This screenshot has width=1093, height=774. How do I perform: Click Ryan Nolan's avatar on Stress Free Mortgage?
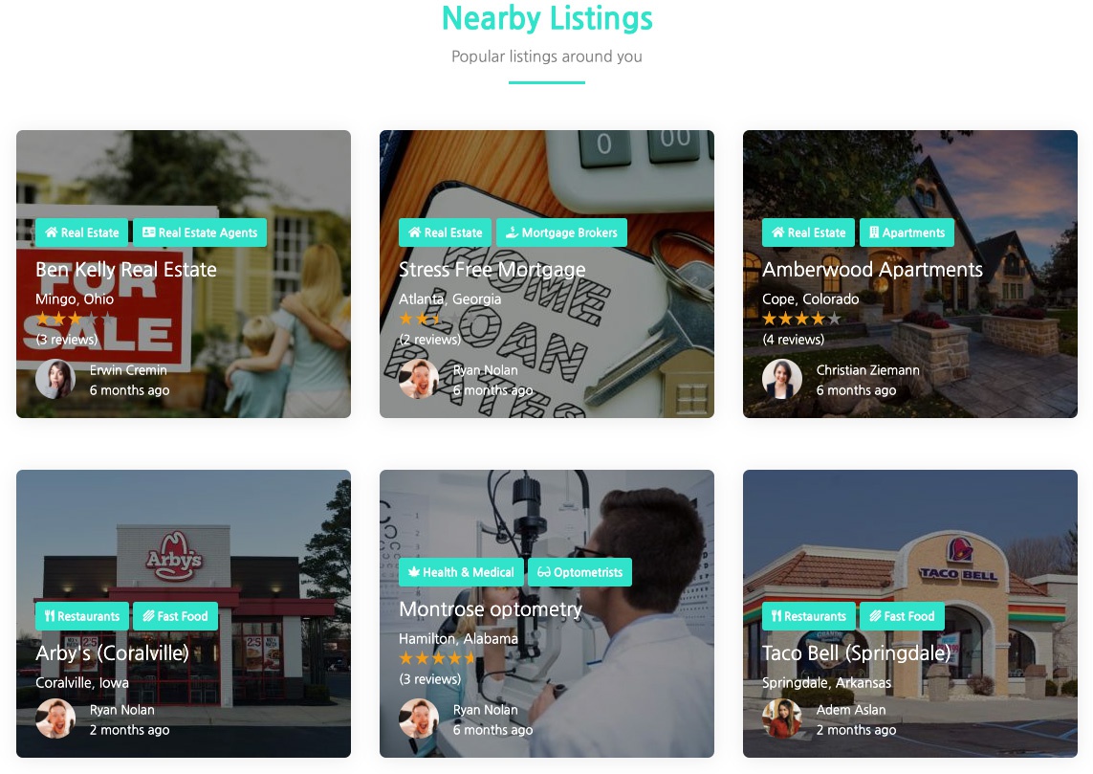coord(419,379)
